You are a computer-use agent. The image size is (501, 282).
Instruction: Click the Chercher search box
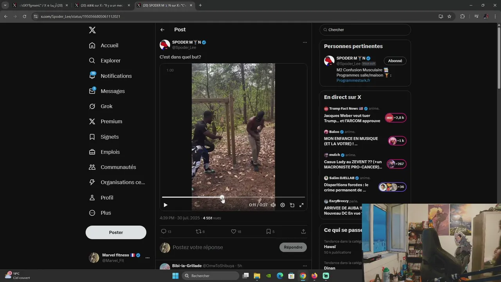pos(365,30)
